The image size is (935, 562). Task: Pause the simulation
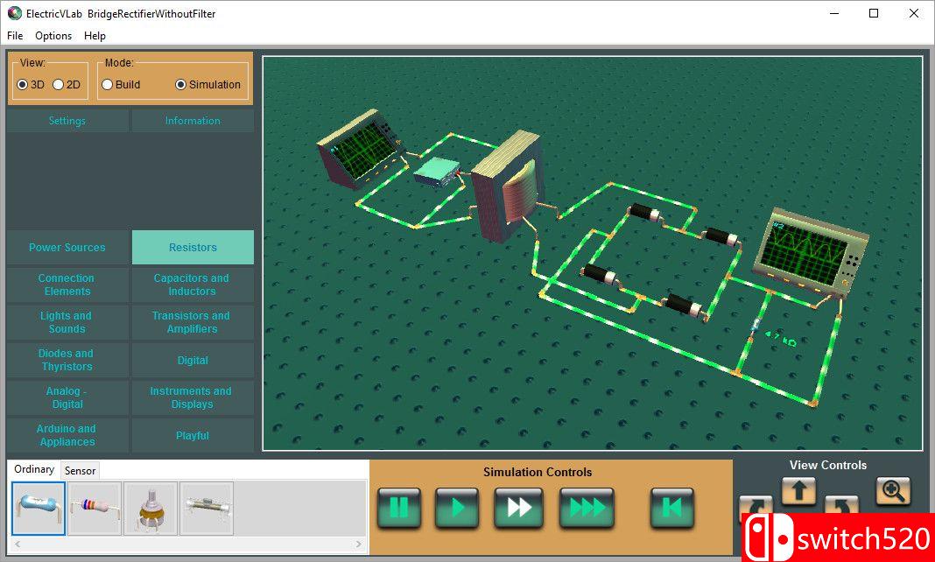[x=399, y=508]
